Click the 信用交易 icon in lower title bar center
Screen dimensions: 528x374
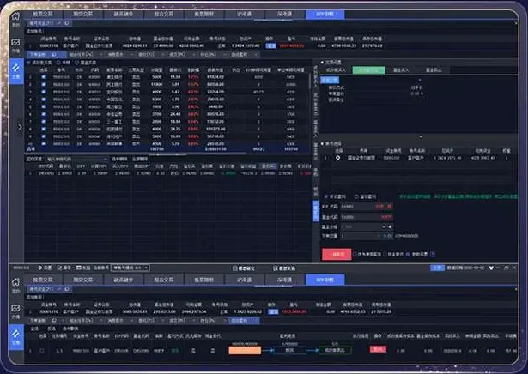tap(276, 268)
